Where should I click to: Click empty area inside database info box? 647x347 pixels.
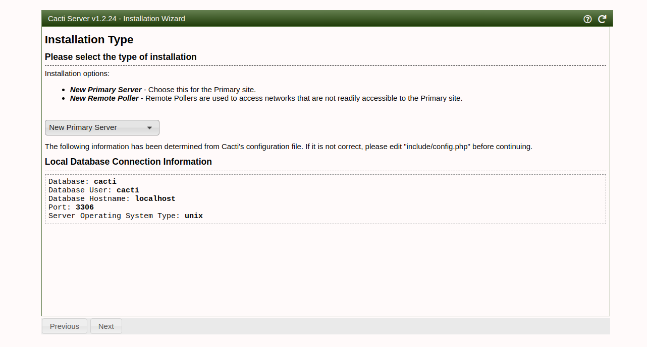pos(404,199)
